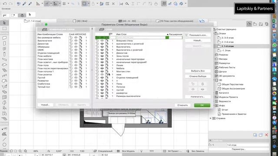Toggle visibility eye of Демонтаж layer row
278x156 pixels.
click(x=102, y=53)
